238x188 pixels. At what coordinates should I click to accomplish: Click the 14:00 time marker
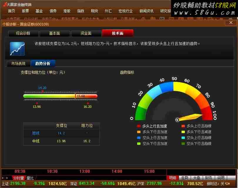click(117, 171)
